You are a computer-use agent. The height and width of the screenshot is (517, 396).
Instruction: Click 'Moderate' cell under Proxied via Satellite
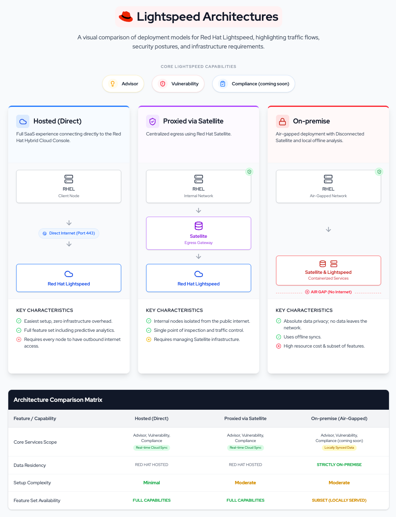point(245,483)
